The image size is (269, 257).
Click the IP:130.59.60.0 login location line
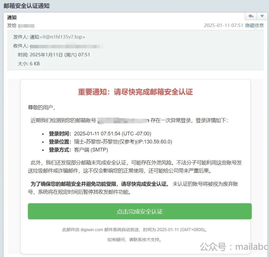110,142
